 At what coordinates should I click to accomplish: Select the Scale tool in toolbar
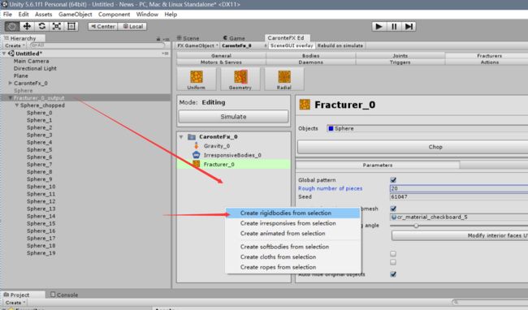click(56, 26)
